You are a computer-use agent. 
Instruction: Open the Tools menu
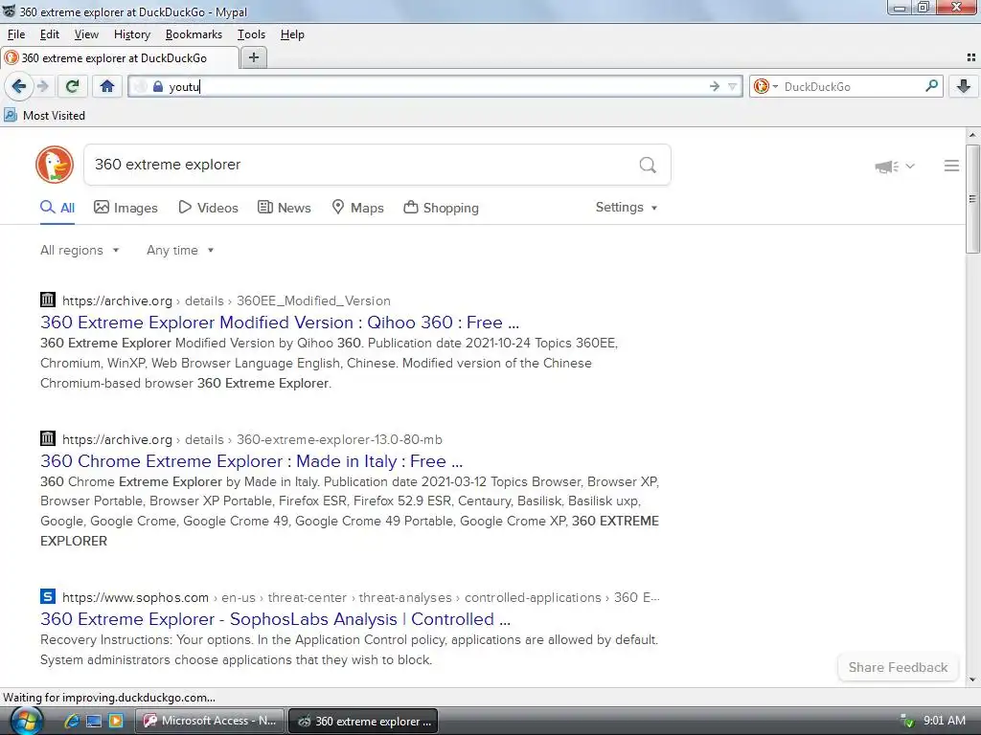(x=251, y=34)
